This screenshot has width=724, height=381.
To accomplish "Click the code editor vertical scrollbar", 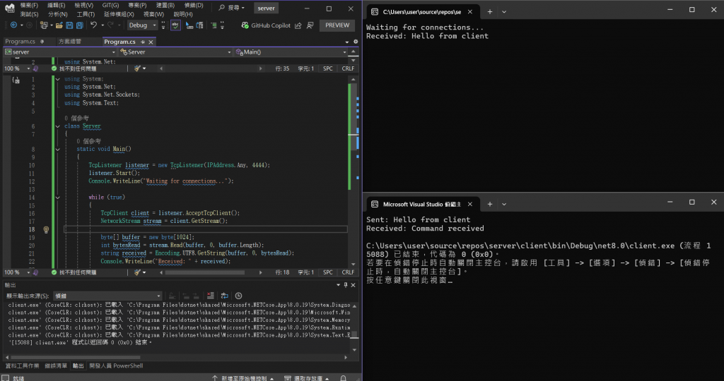I will point(354,171).
